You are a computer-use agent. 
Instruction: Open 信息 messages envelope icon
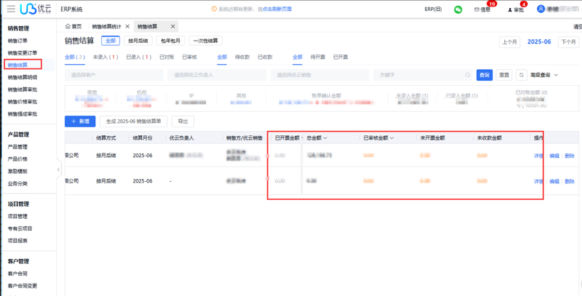[477, 9]
